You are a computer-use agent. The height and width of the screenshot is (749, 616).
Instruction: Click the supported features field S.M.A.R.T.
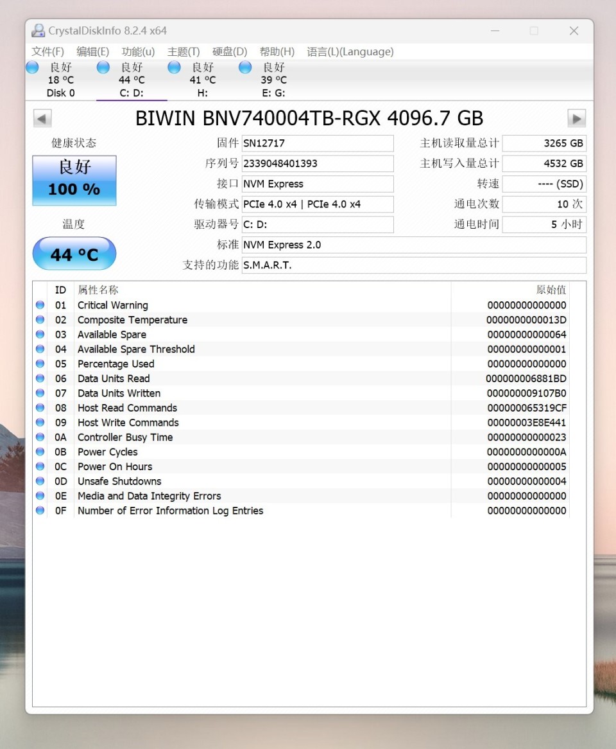tap(414, 265)
